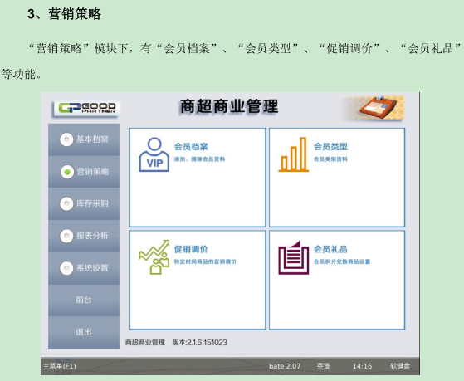Switch input language via 英语
Image resolution: width=464 pixels, height=381 pixels.
tap(323, 366)
